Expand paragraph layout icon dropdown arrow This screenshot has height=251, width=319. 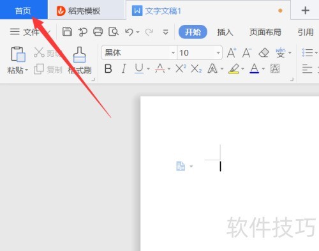click(191, 166)
